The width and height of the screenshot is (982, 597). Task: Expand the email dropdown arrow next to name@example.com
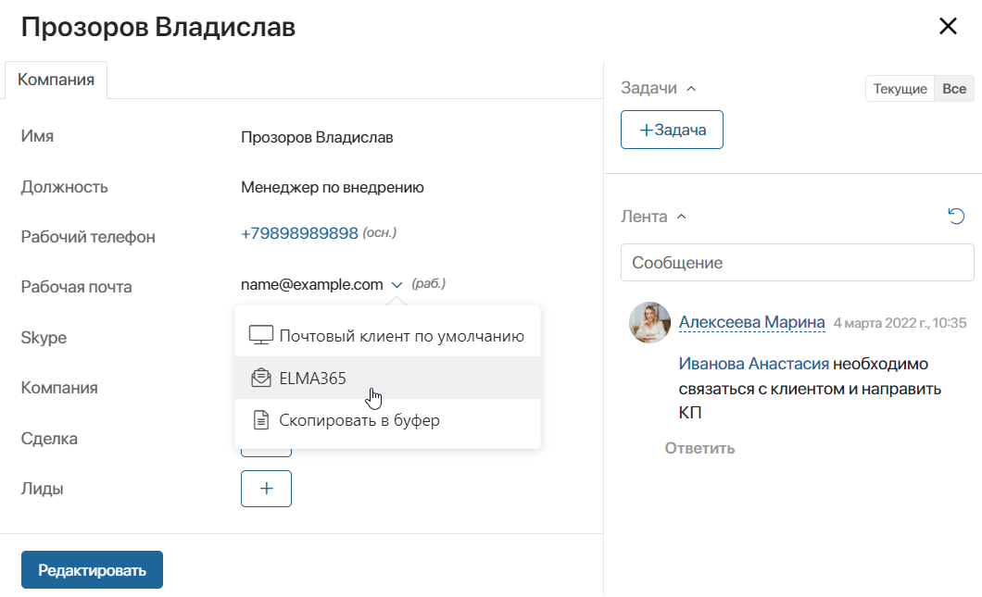tap(397, 285)
